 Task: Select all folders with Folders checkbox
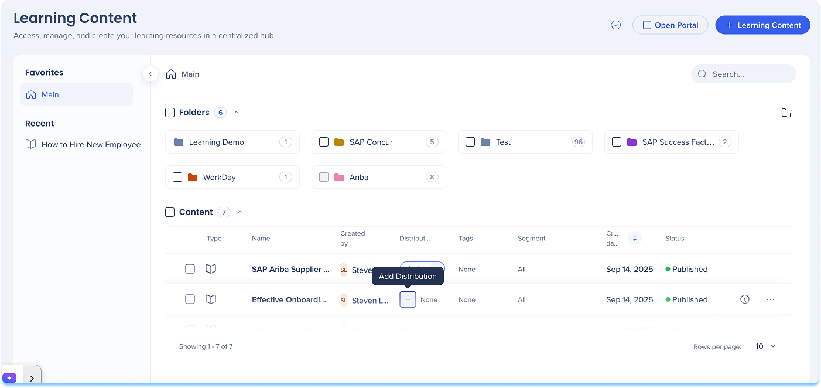point(170,113)
